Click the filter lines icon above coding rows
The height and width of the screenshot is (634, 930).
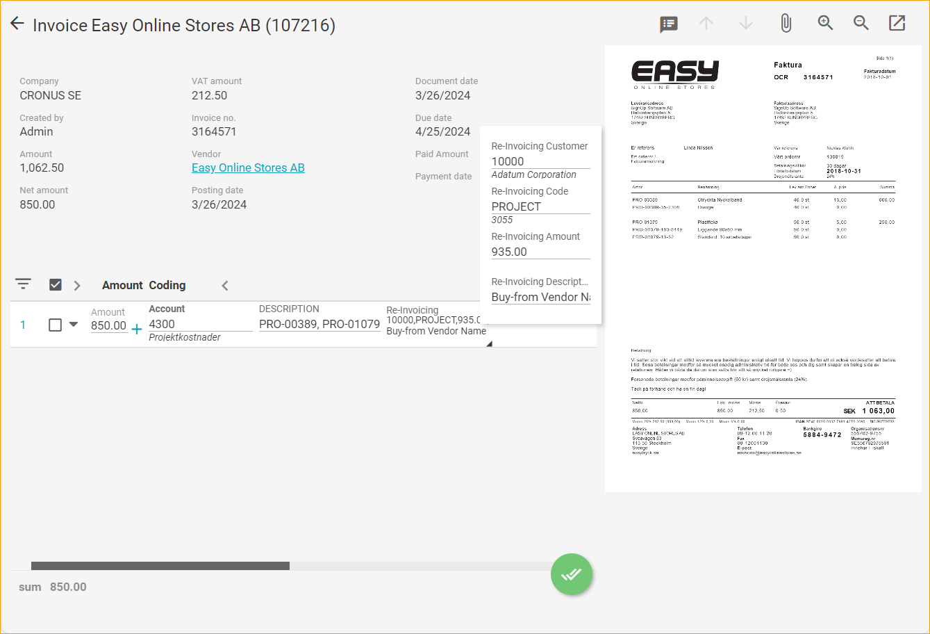(24, 284)
